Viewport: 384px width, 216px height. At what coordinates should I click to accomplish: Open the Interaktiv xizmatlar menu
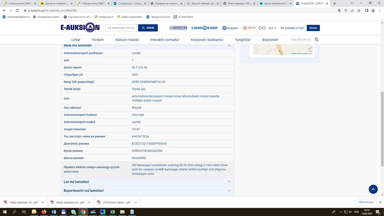165,40
